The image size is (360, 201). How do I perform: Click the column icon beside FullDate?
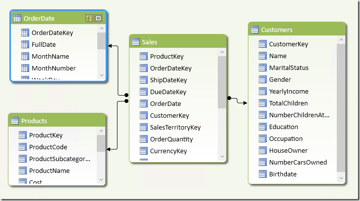pos(25,44)
